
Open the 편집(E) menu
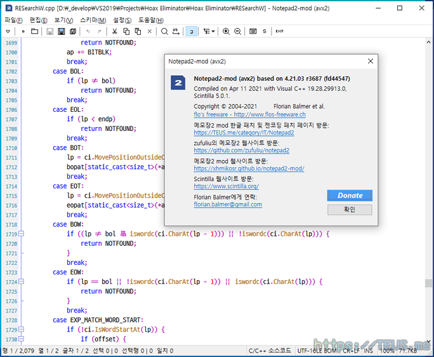pos(39,20)
